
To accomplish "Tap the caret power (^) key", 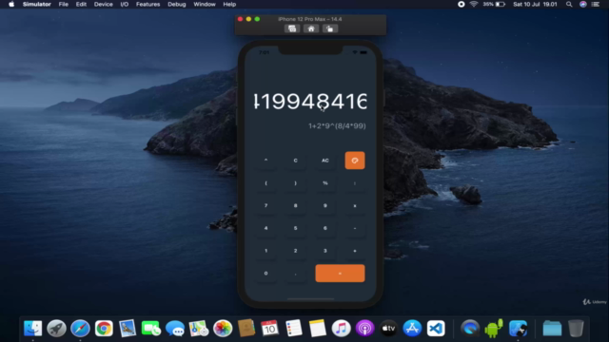I will [265, 161].
